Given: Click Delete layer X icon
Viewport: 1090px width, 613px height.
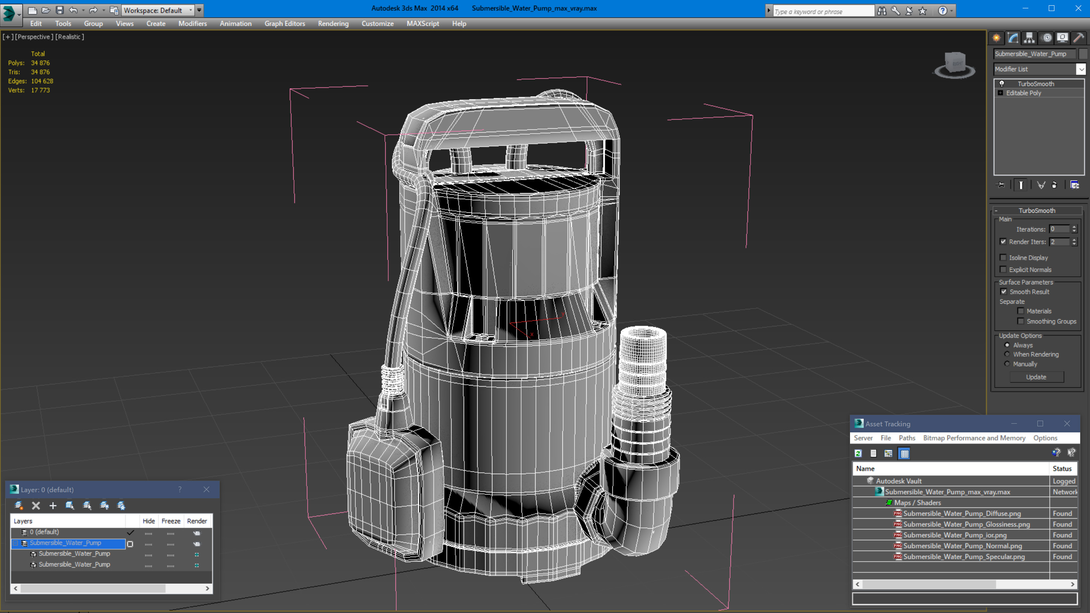Looking at the screenshot, I should [x=36, y=505].
